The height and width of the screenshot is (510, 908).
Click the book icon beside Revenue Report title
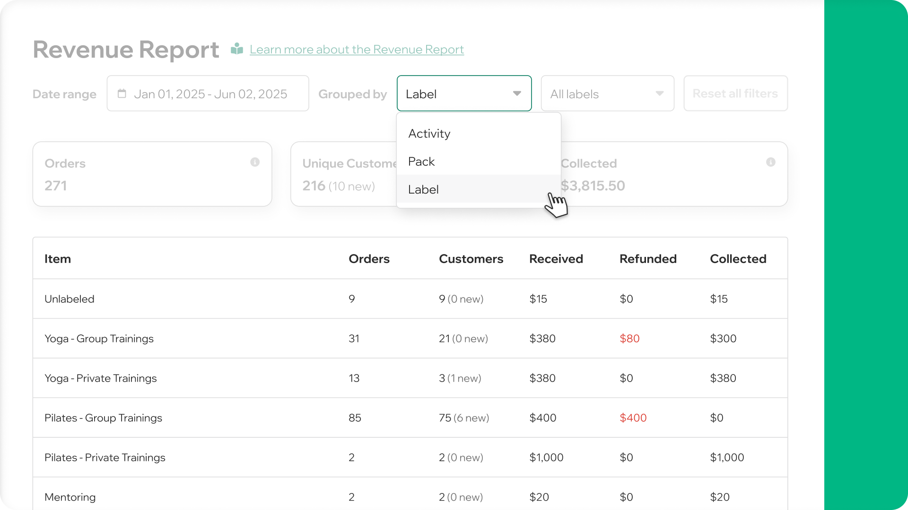[x=237, y=49]
